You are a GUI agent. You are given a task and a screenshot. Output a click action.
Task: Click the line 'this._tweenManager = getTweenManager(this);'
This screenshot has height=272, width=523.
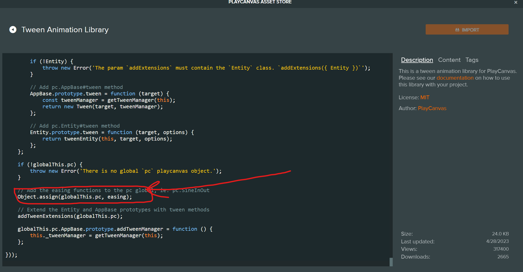point(97,235)
